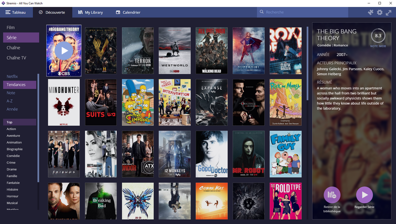Click the genre list scrollbar
396x224 pixels.
click(x=38, y=128)
